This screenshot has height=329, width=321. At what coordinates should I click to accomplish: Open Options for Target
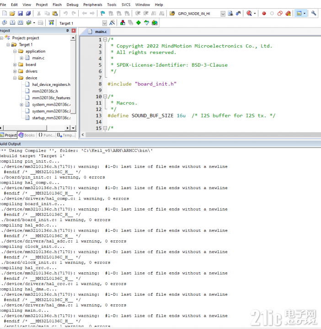click(x=112, y=23)
